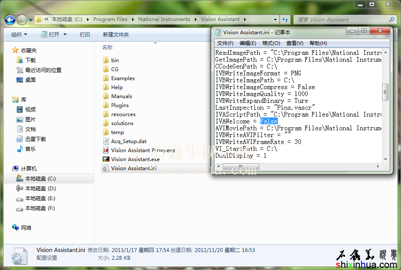This screenshot has height=270, width=401.
Task: Open the recent pages dropdown beside Forward
Action: point(30,20)
